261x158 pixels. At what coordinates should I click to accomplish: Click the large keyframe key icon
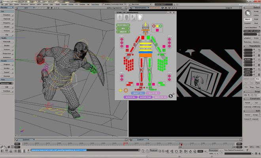(x=221, y=152)
